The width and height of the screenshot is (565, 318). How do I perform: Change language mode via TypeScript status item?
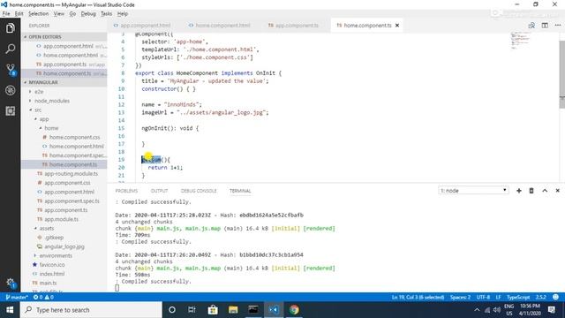[518, 297]
